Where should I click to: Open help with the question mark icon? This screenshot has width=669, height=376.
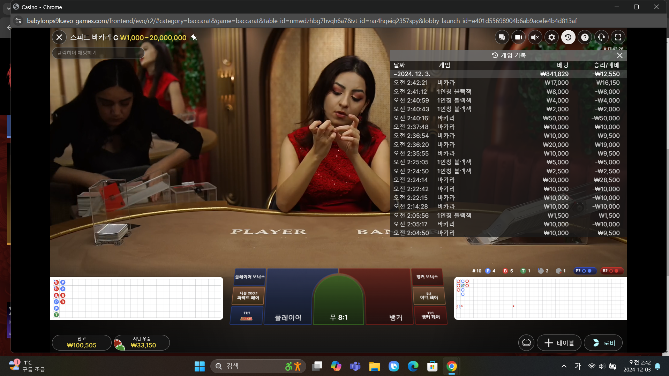[x=585, y=37]
